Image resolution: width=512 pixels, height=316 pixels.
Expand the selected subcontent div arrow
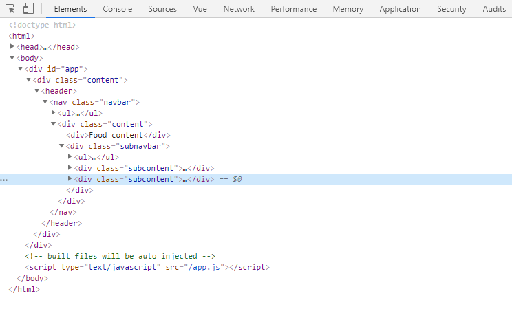70,178
